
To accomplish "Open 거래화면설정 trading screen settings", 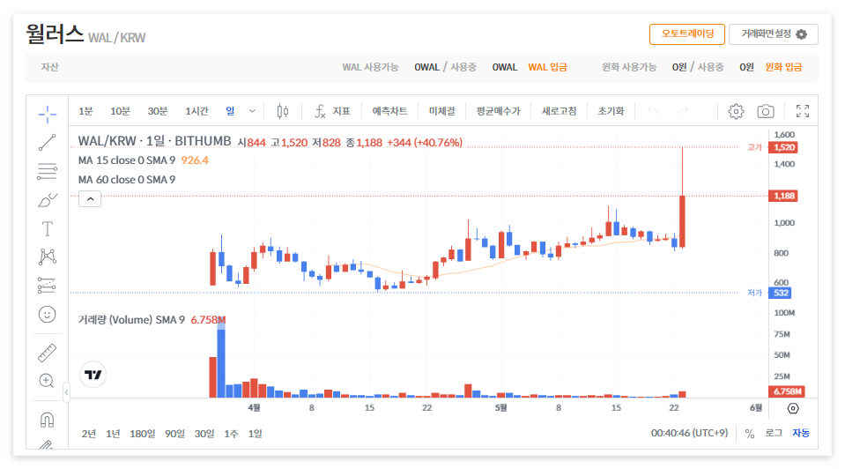I will pos(774,34).
